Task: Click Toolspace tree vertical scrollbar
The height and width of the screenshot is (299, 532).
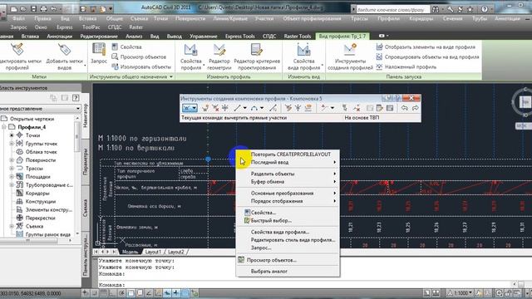Action: pyautogui.click(x=77, y=176)
